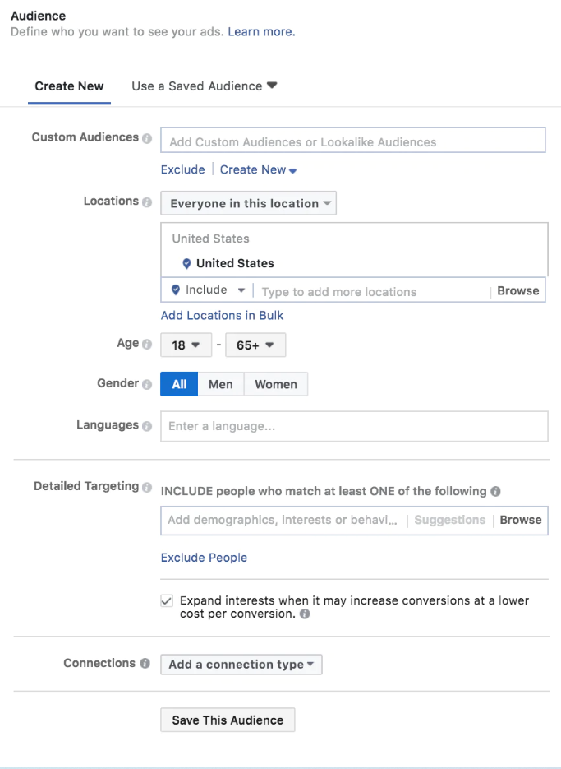
Task: Click the Connections info icon
Action: [145, 663]
